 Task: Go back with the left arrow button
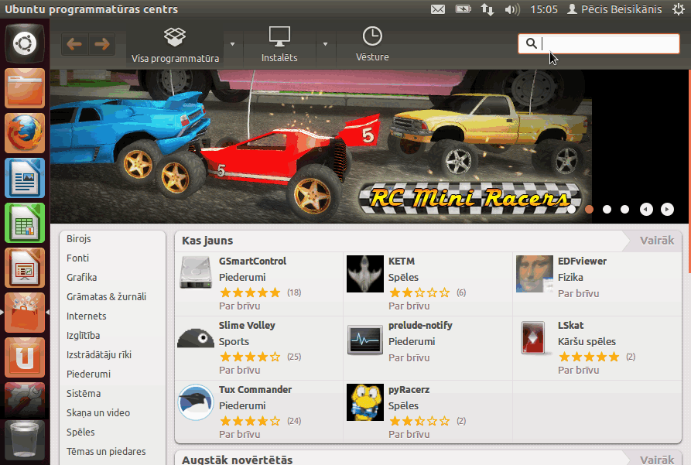pos(74,44)
